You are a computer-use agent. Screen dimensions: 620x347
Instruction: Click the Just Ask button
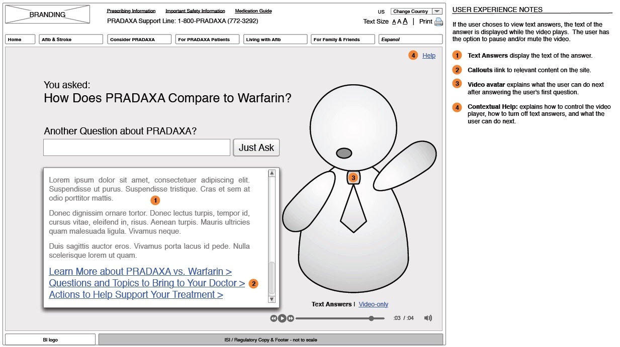[x=256, y=147]
